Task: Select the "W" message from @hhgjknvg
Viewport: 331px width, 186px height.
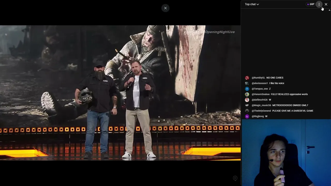Action: click(x=266, y=116)
